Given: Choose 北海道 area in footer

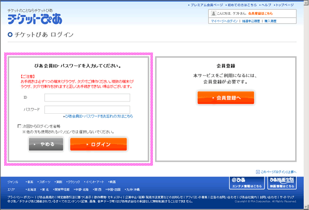Looking at the screenshot, I should click(x=31, y=189).
